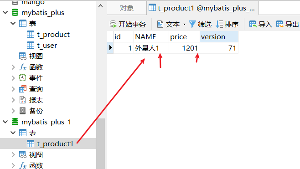The height and width of the screenshot is (169, 300).
Task: Click the 排序 sort button label
Action: (x=232, y=25)
